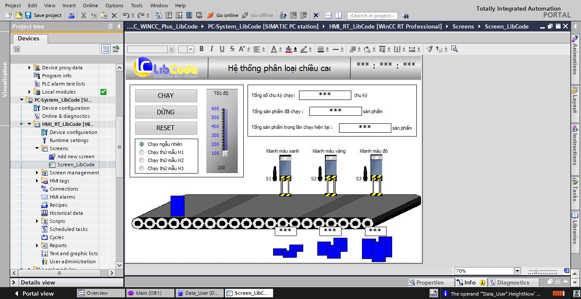Click the Undo arrow icon
The width and height of the screenshot is (581, 299).
click(x=126, y=15)
